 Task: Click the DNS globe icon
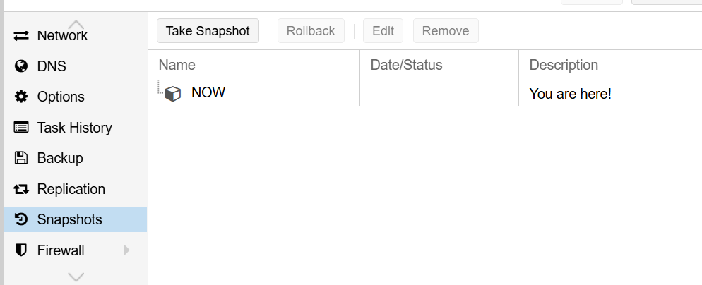[x=21, y=66]
